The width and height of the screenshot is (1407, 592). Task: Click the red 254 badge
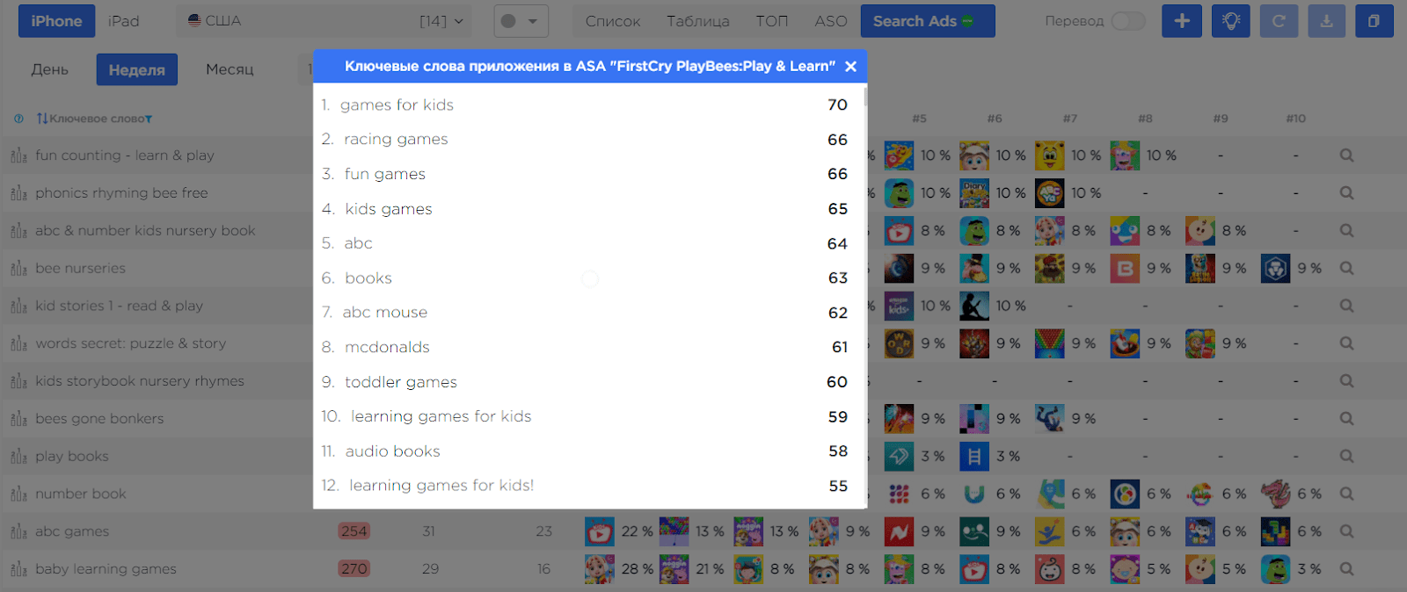[354, 531]
